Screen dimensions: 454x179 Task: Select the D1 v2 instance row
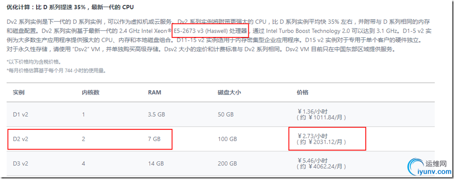pyautogui.click(x=220, y=114)
